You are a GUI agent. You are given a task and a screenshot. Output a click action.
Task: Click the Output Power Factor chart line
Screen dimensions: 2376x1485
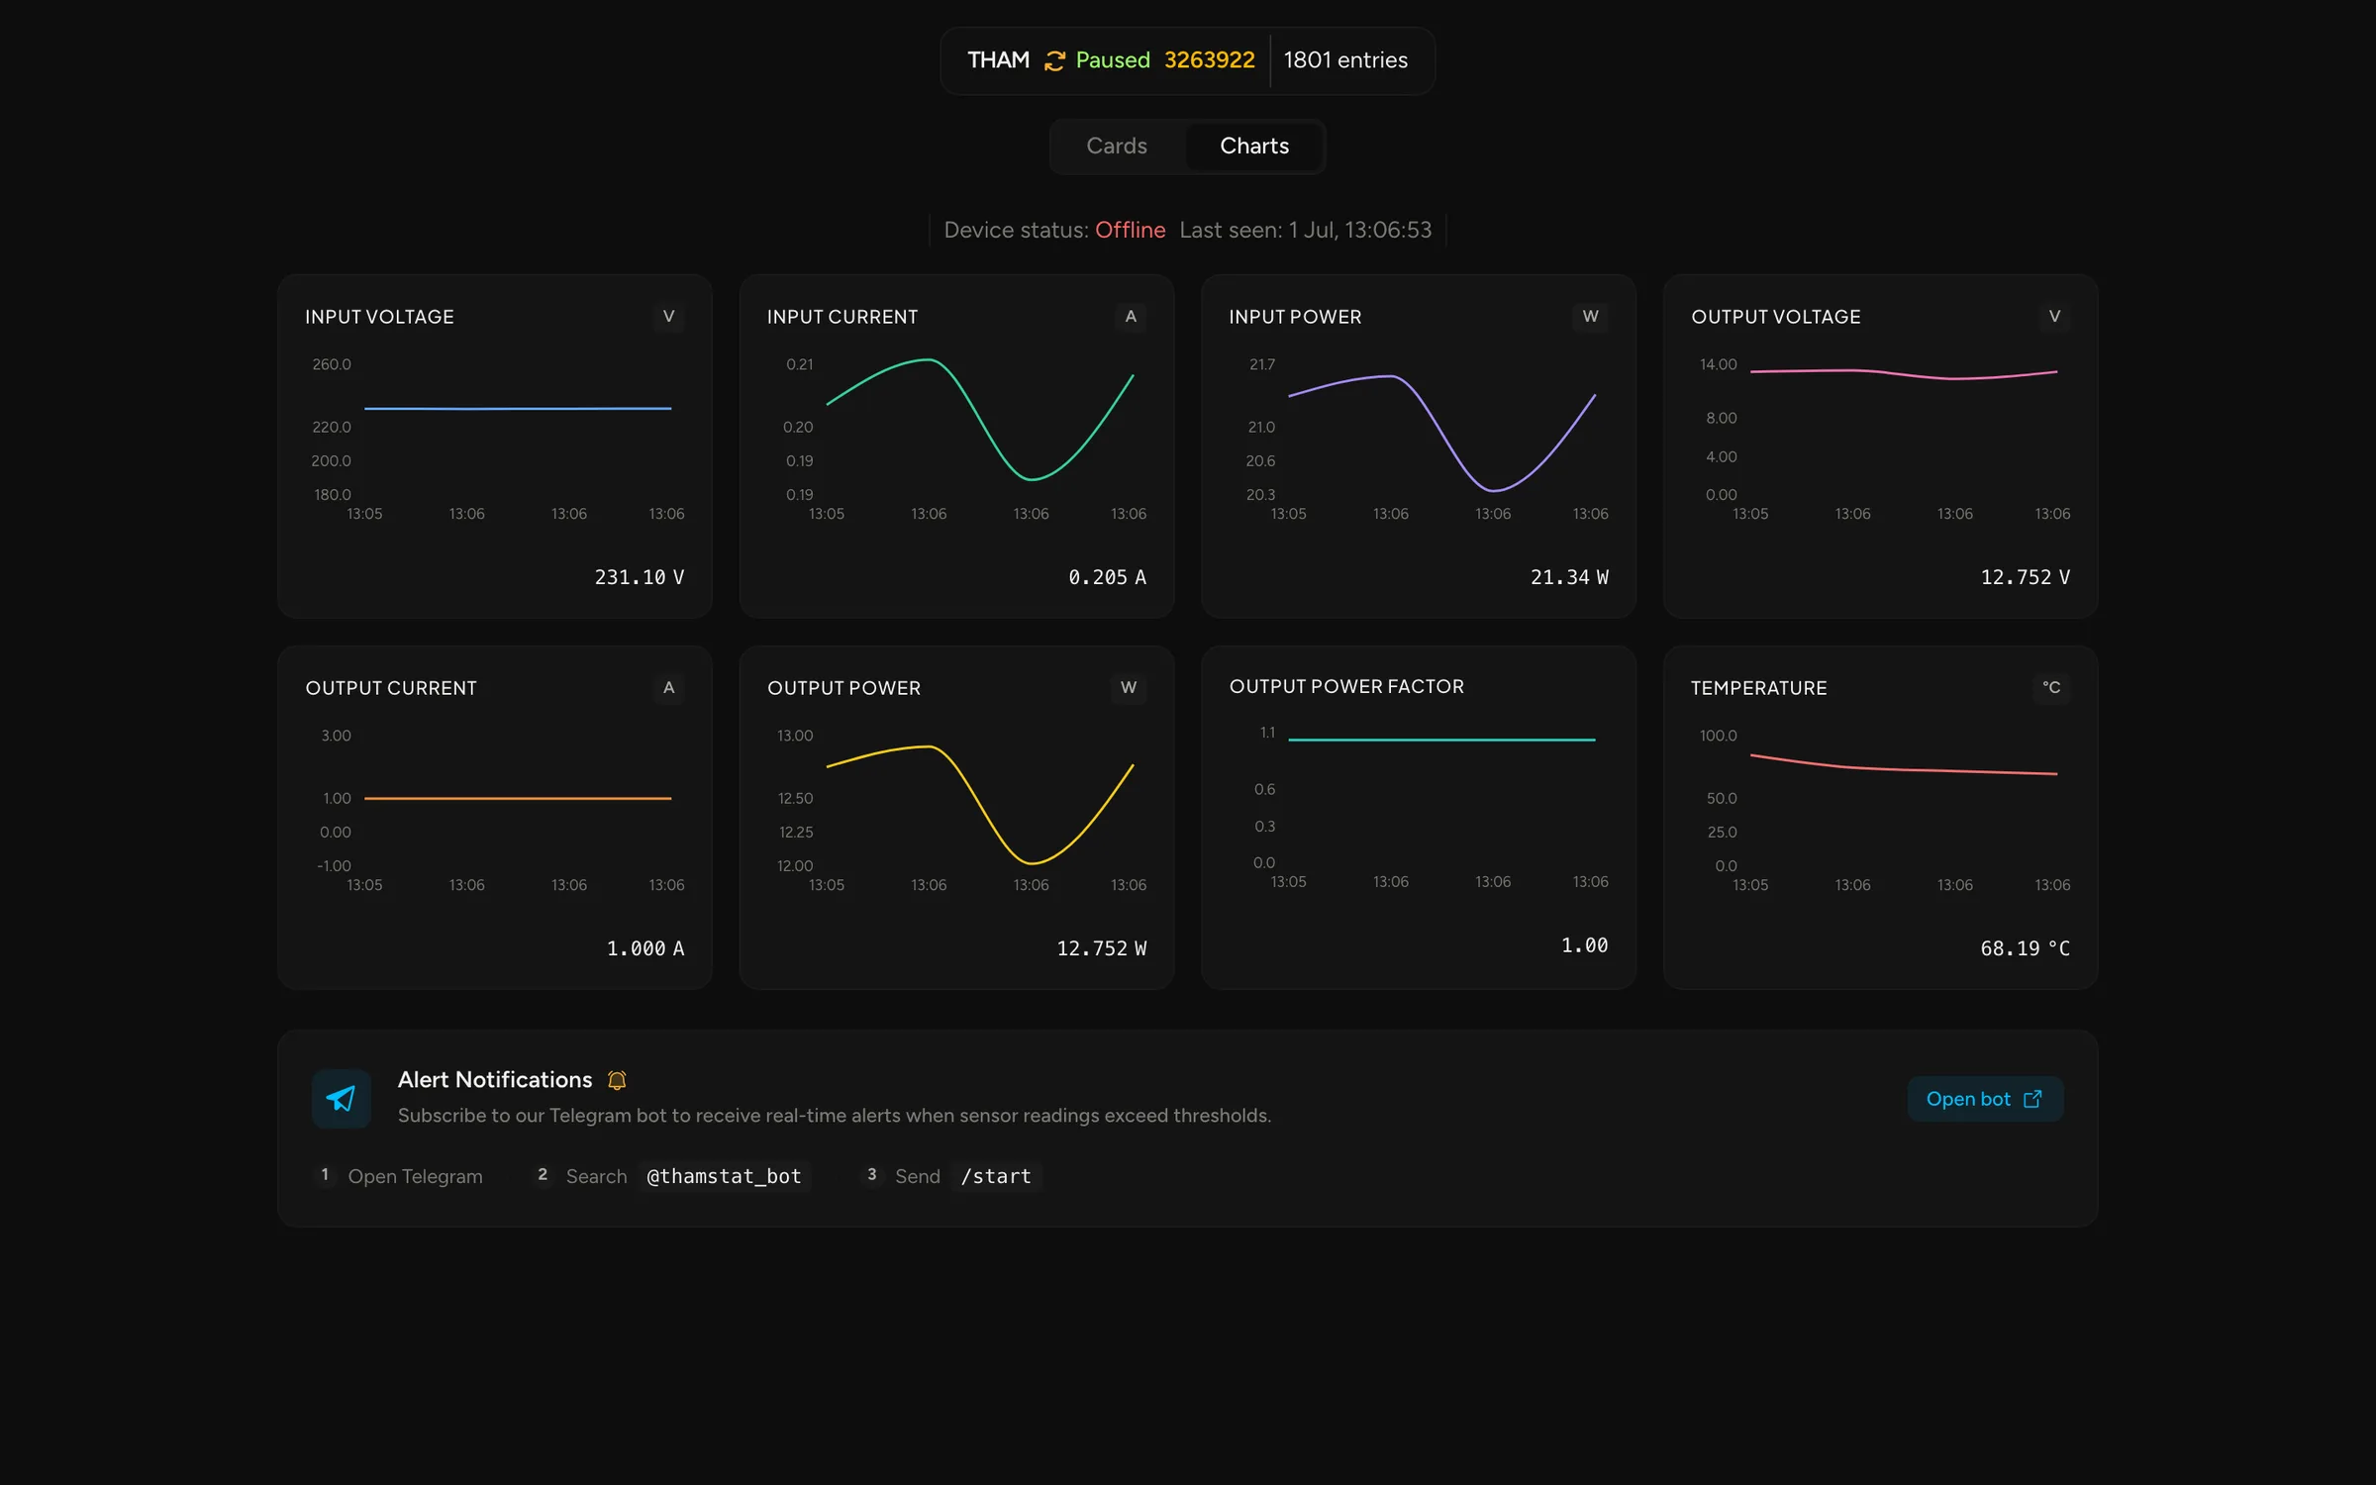(x=1441, y=740)
